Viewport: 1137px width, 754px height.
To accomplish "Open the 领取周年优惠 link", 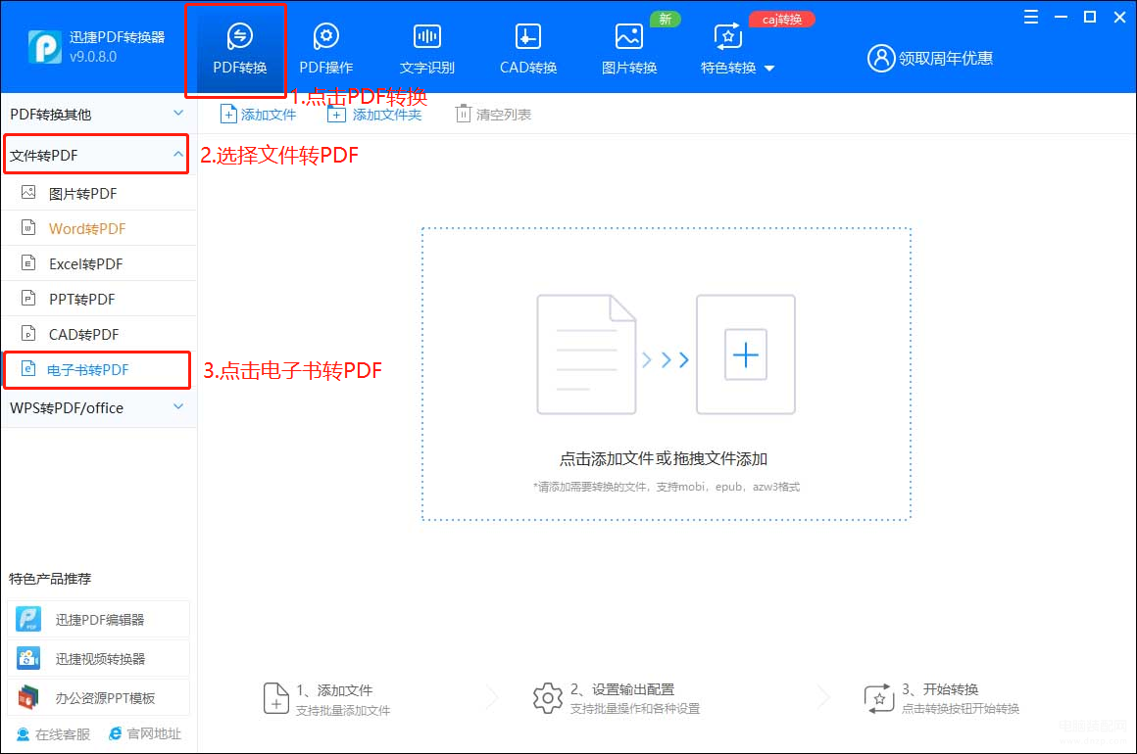I will click(946, 58).
